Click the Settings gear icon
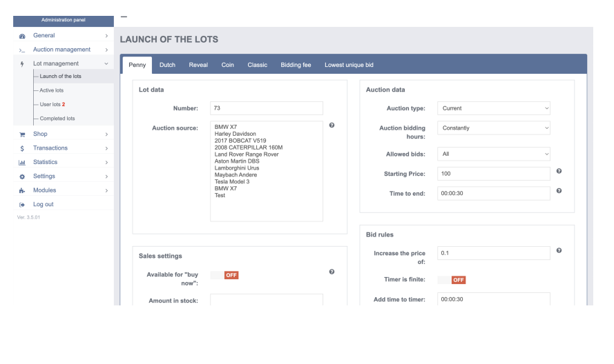This screenshot has width=614, height=364. (22, 176)
